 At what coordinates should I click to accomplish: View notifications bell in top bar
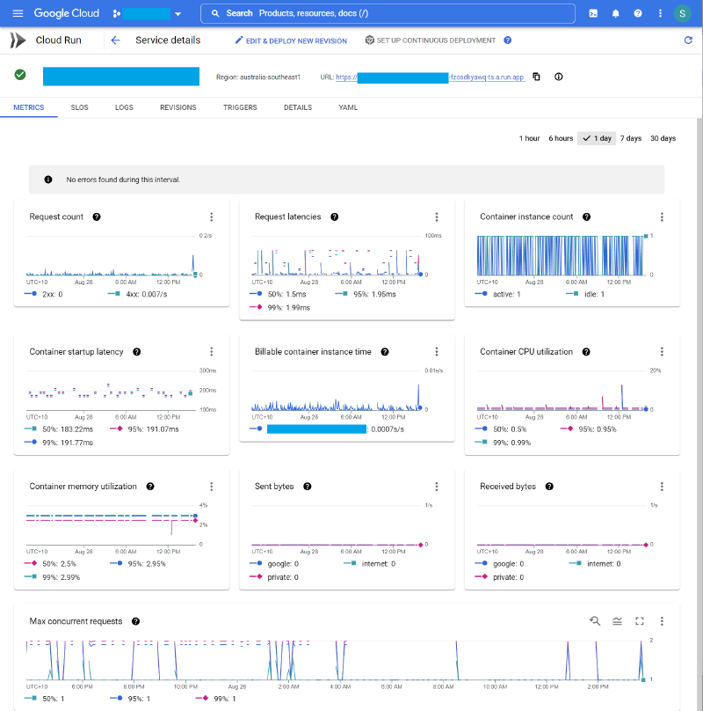pos(615,13)
